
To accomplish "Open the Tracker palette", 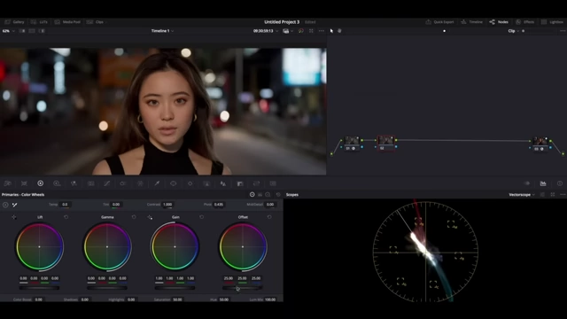I will 190,183.
